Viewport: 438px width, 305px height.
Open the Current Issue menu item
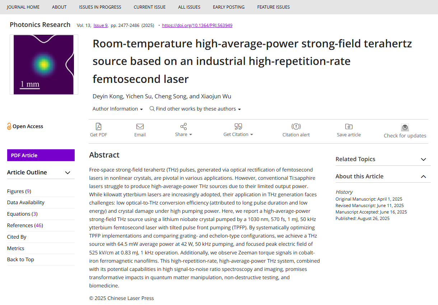click(150, 7)
